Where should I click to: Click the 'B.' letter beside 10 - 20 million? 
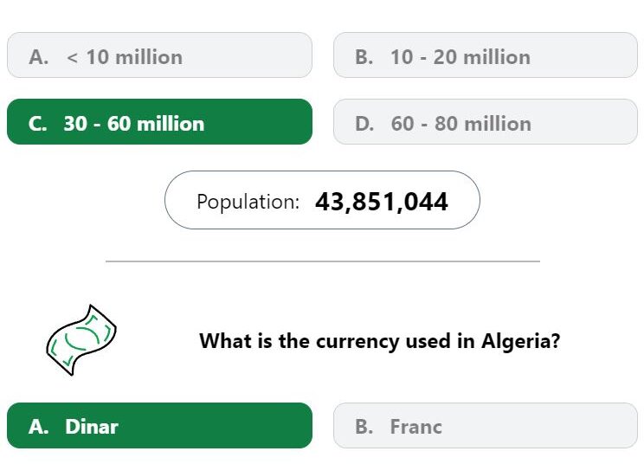pyautogui.click(x=364, y=57)
